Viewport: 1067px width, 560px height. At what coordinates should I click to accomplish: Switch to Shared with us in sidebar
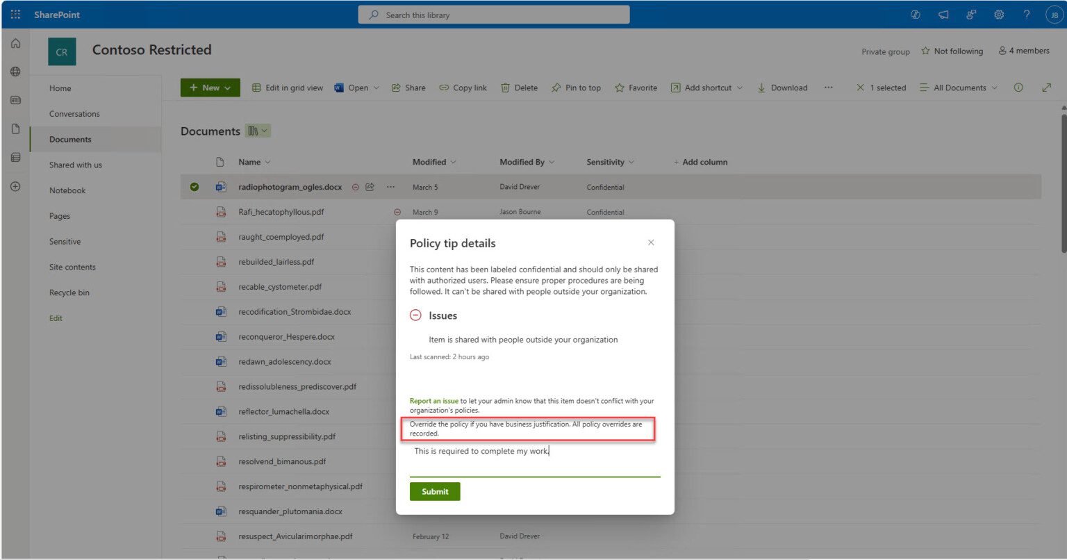(x=76, y=165)
